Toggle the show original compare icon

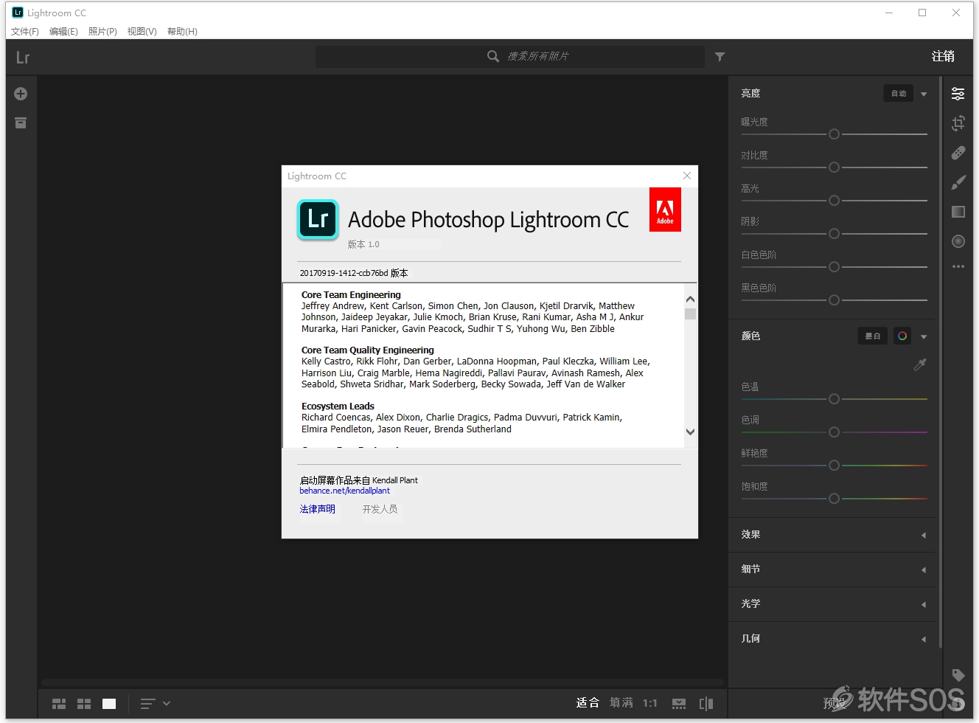(706, 703)
